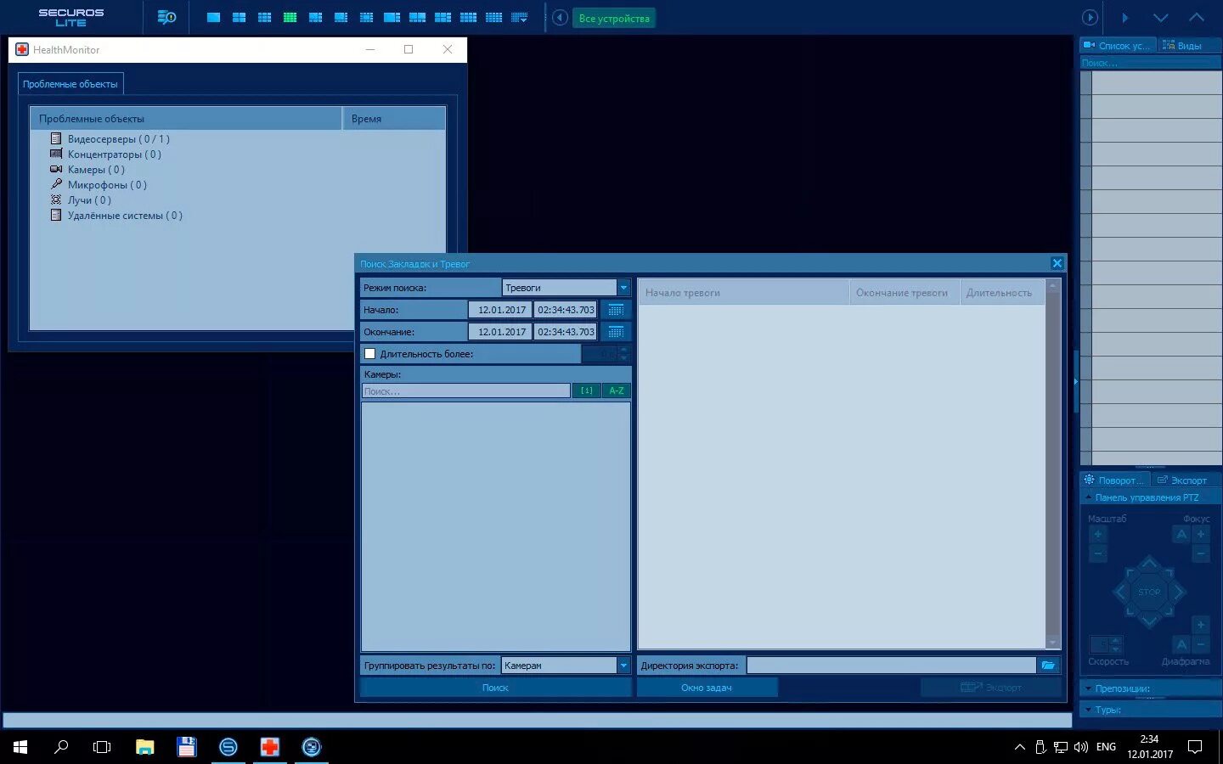Click the Экспорт button in search dialog
The image size is (1223, 764).
point(990,688)
